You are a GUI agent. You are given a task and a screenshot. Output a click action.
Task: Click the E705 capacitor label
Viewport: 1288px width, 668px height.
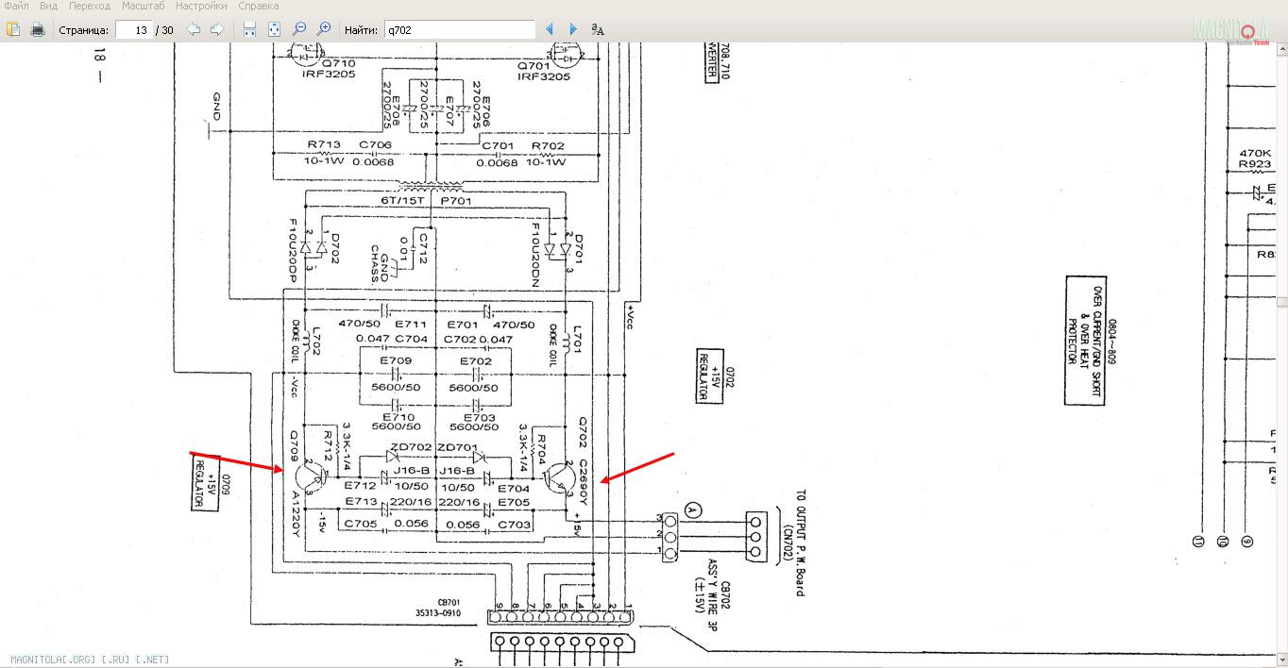(514, 501)
